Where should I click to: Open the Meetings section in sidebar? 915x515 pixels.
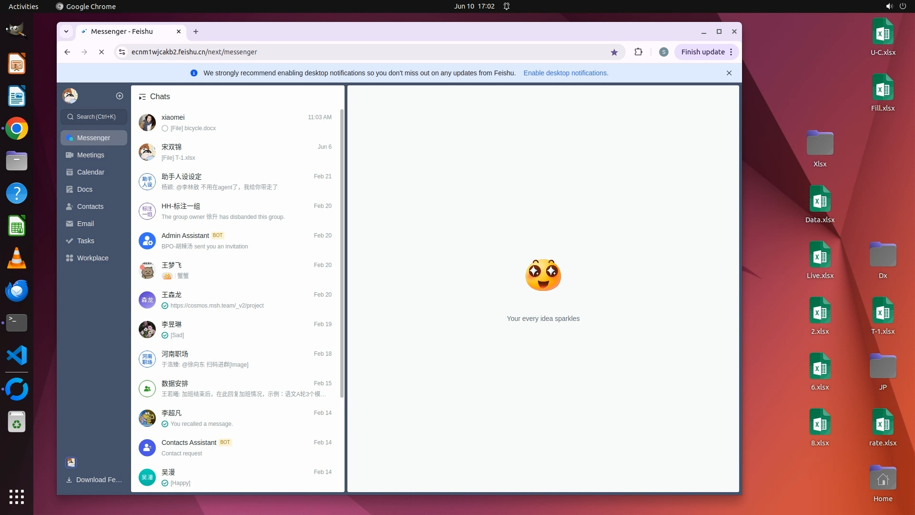[x=91, y=155]
